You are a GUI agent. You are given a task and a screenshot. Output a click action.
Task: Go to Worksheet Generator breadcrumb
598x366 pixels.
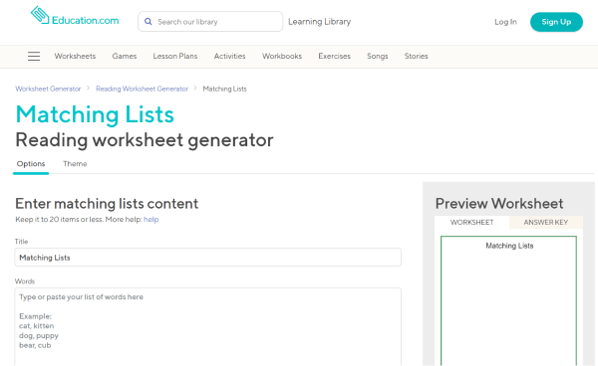(48, 90)
